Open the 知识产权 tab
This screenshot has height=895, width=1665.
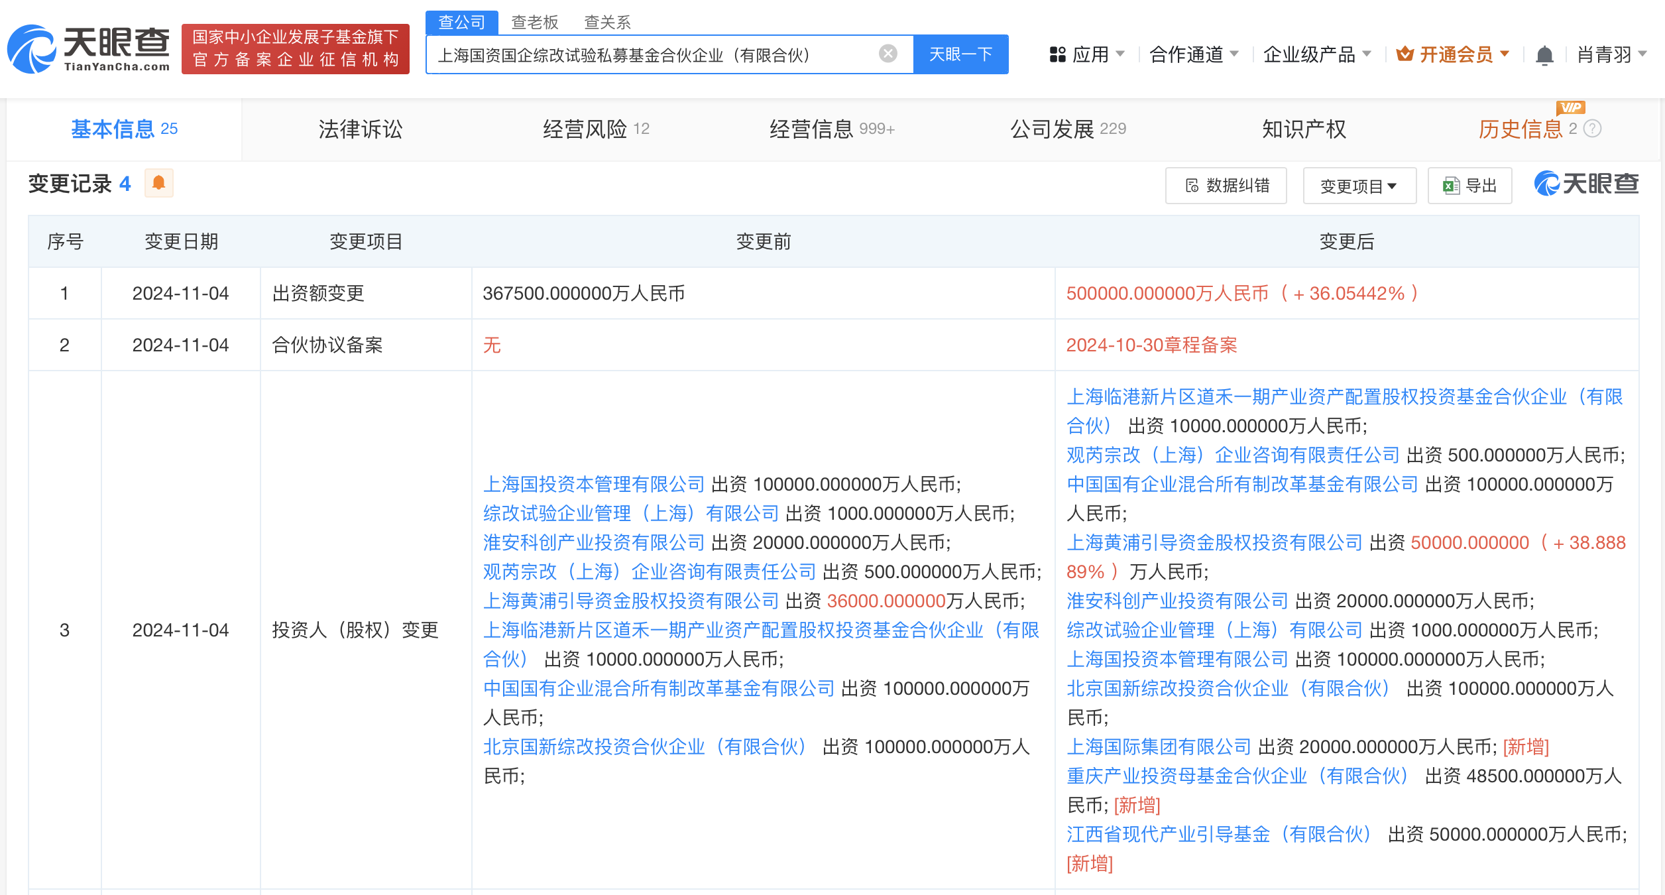click(1304, 129)
